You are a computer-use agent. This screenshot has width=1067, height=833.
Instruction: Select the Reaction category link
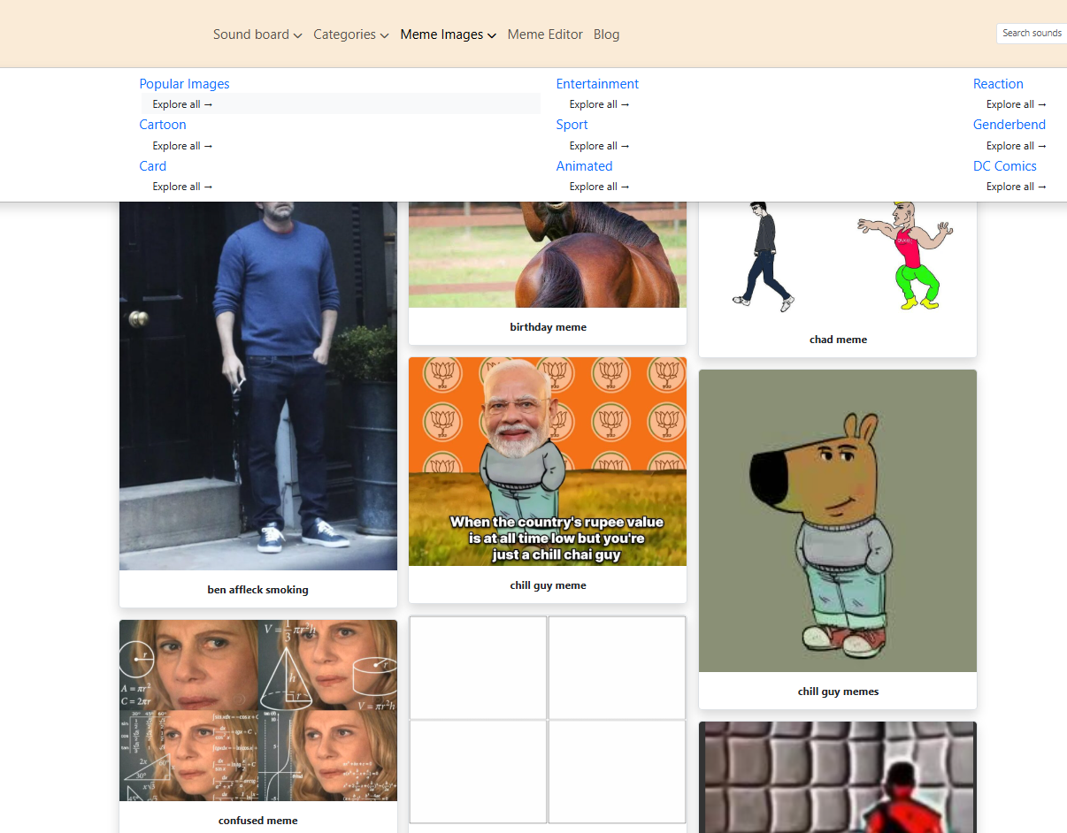point(998,84)
